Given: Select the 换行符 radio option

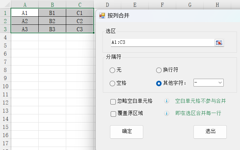Looking at the screenshot, I should [159, 70].
